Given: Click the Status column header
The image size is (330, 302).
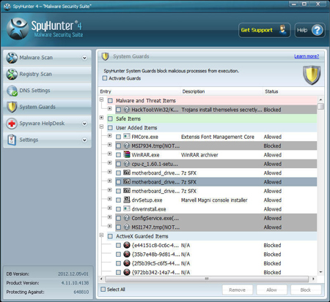Looking at the screenshot, I should tap(271, 91).
